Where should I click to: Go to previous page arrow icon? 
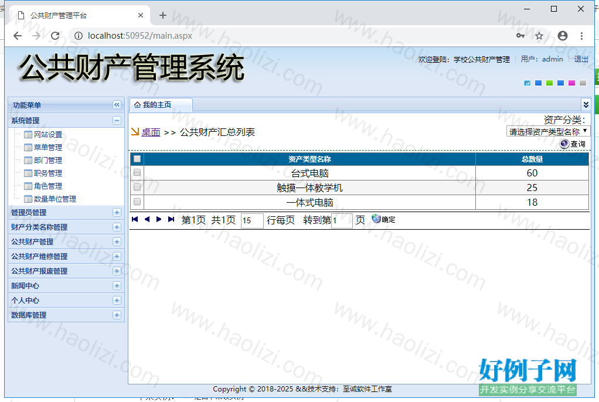click(147, 219)
